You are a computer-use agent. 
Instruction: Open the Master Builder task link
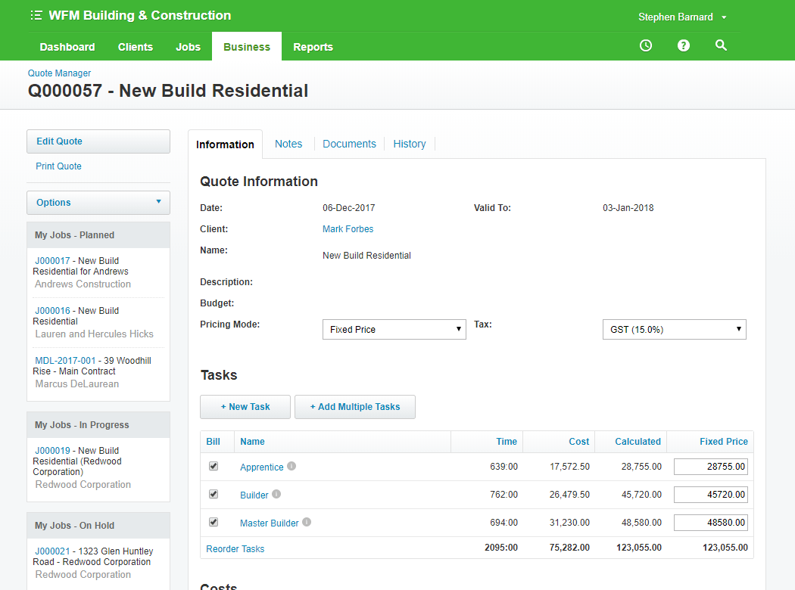coord(270,523)
